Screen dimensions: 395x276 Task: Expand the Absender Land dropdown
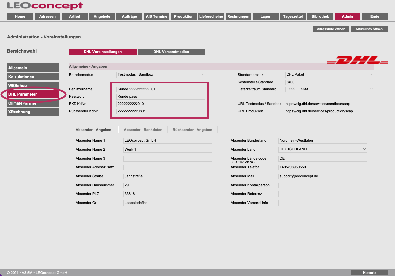pyautogui.click(x=323, y=149)
